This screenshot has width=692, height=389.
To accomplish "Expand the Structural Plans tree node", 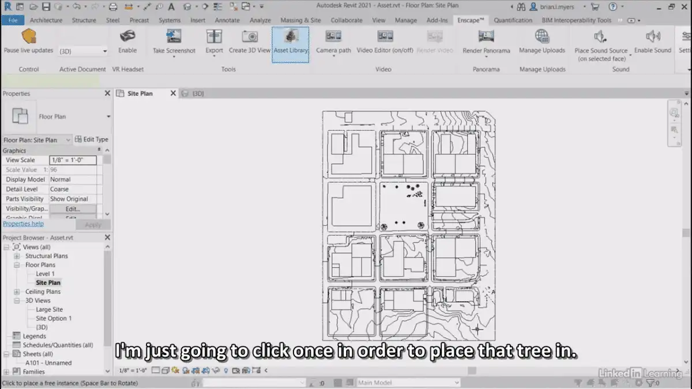I will 17,256.
